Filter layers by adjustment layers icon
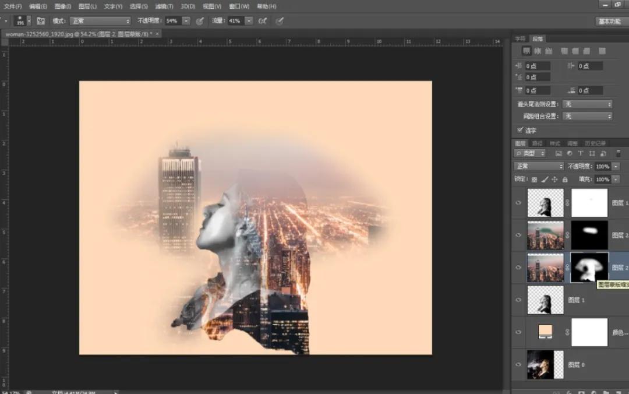629x394 pixels. (x=570, y=153)
